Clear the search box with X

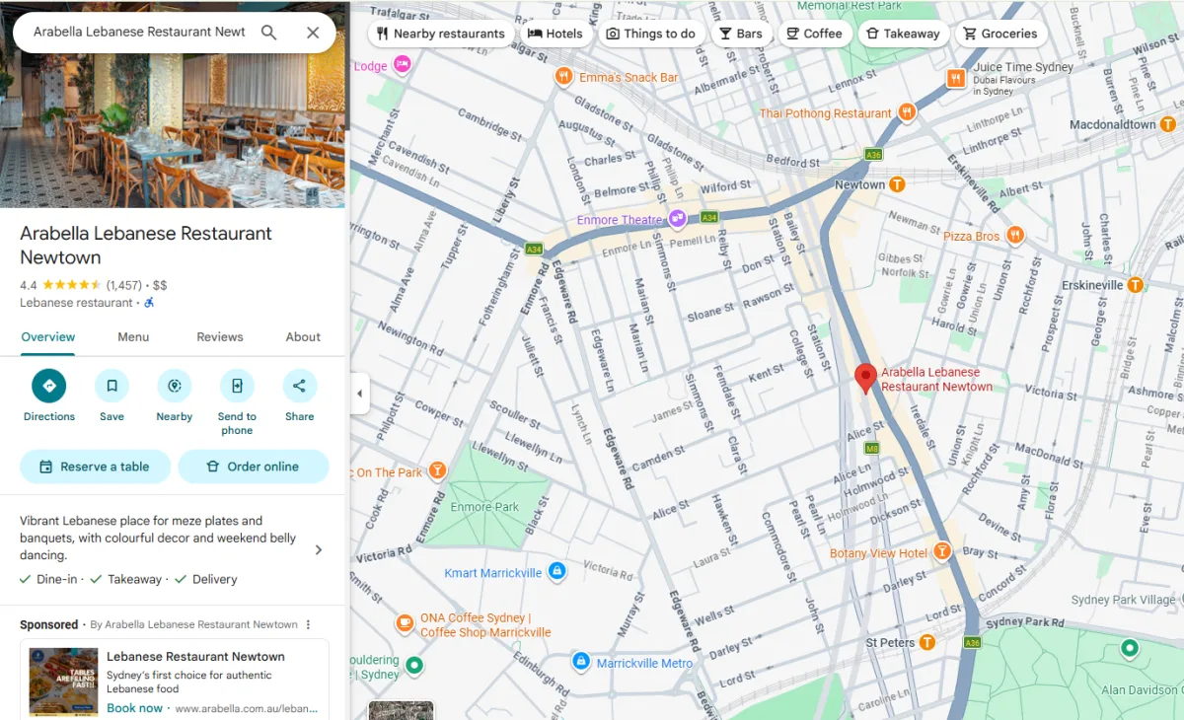[313, 32]
